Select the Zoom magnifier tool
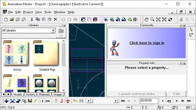 coord(152,20)
